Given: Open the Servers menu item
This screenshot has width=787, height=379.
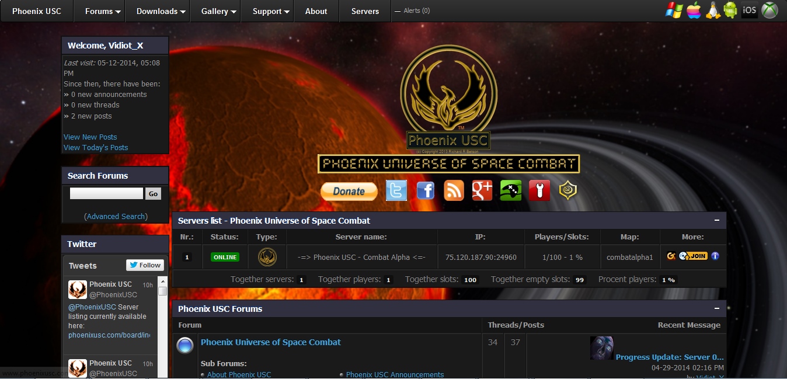Looking at the screenshot, I should point(365,11).
